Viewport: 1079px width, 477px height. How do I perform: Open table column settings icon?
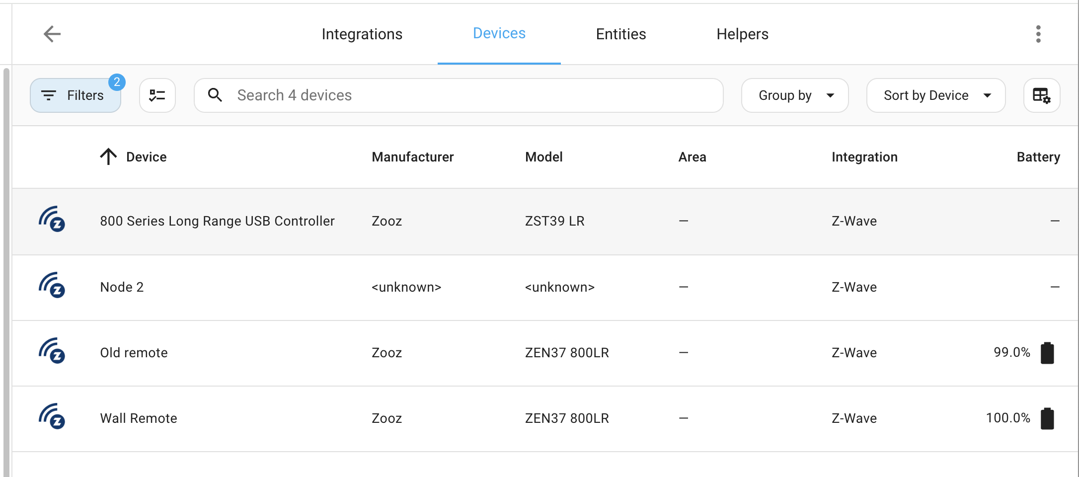click(x=1042, y=95)
